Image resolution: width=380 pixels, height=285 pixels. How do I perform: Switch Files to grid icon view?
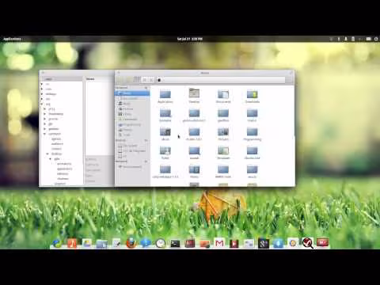point(137,79)
